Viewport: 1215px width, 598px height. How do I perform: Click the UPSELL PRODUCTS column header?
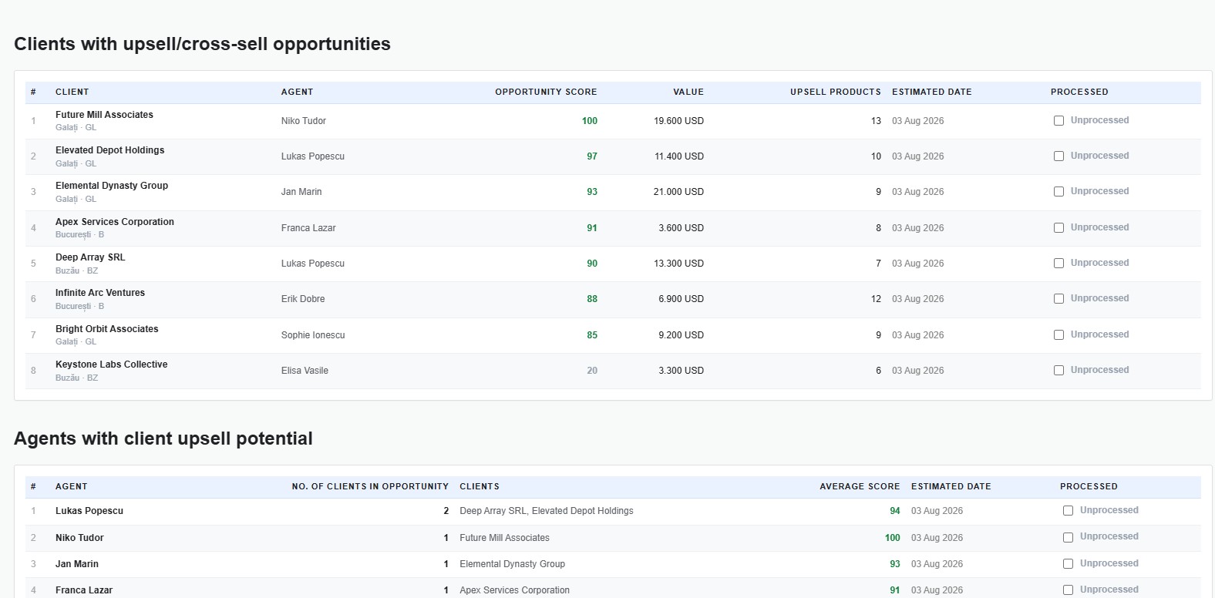[x=835, y=92]
